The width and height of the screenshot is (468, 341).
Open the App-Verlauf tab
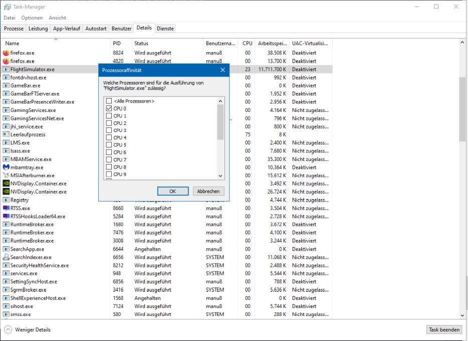click(x=67, y=28)
